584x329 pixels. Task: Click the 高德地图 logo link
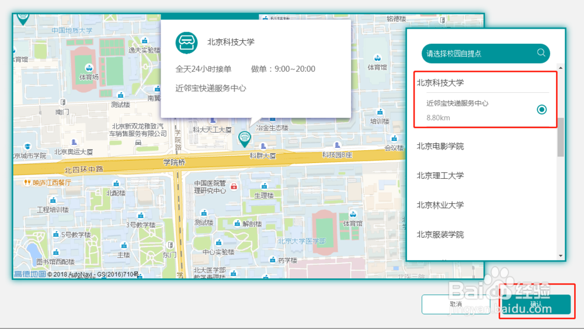click(30, 274)
